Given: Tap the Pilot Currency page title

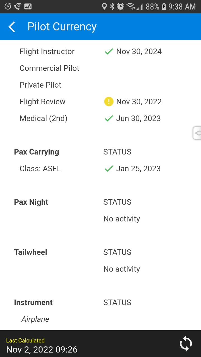Looking at the screenshot, I should tap(62, 27).
